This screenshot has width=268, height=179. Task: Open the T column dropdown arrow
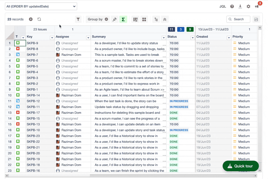pos(23,38)
